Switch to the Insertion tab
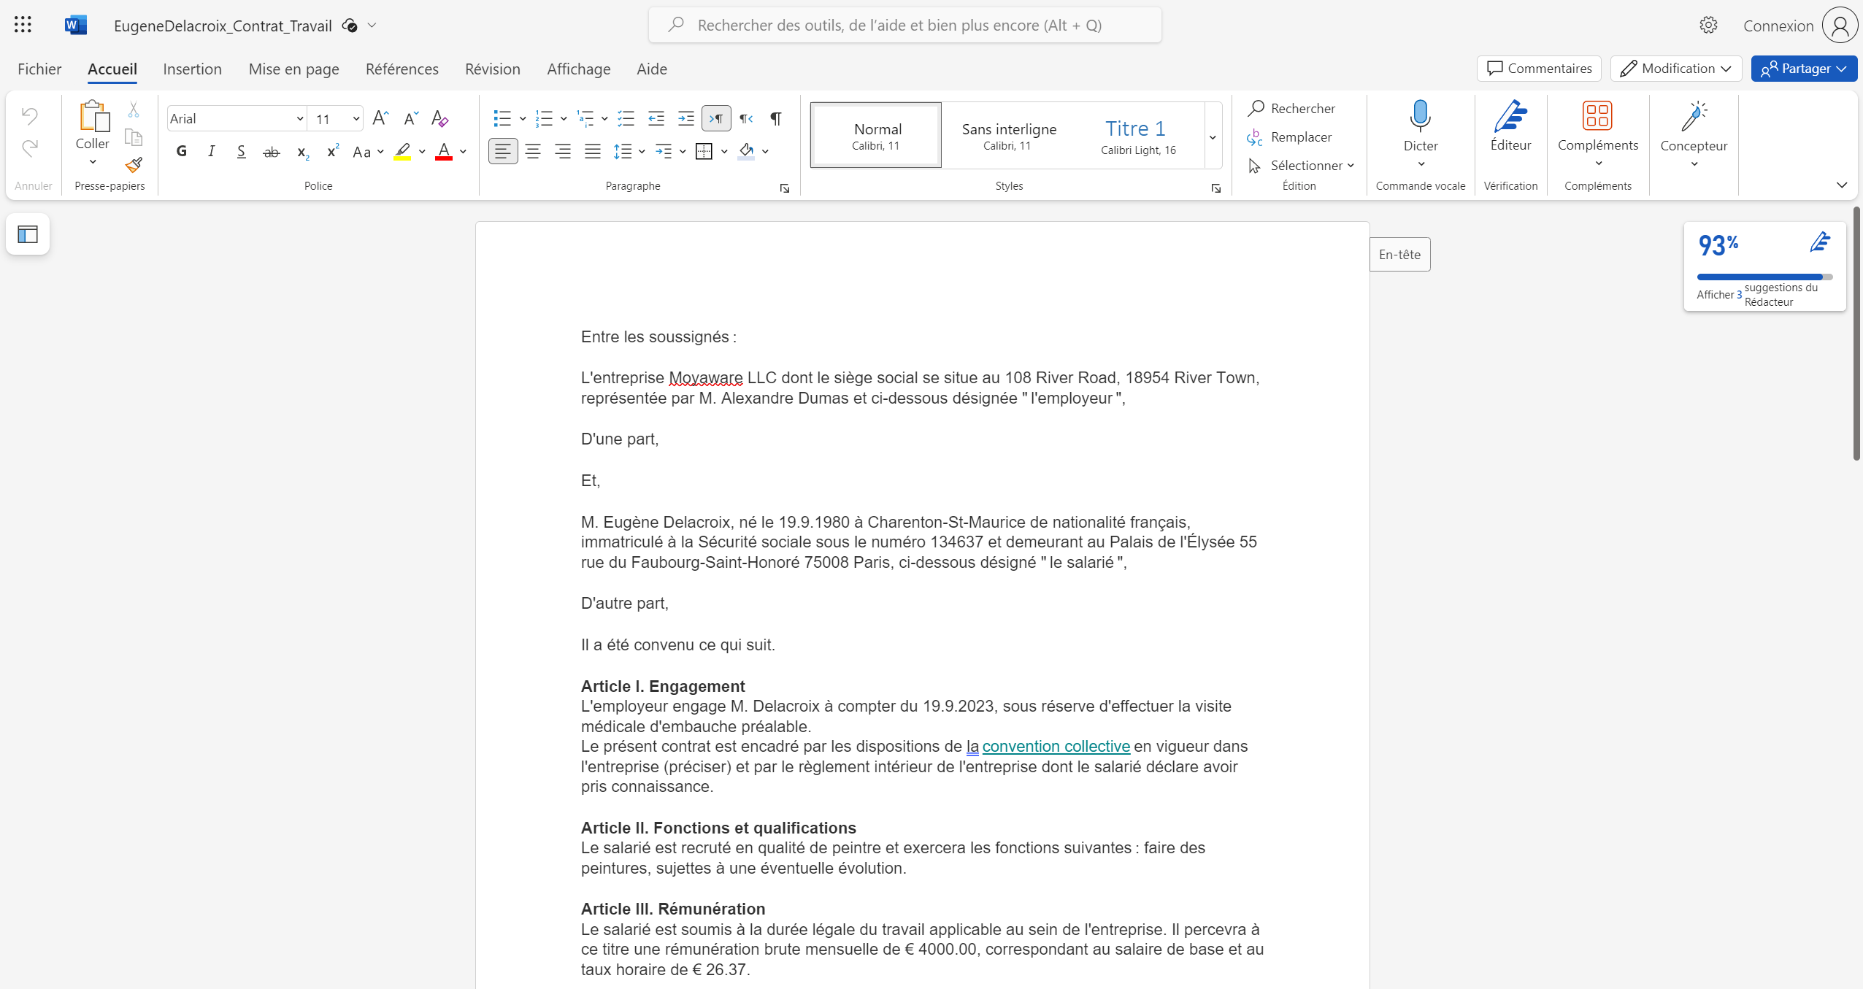The image size is (1863, 989). click(192, 69)
